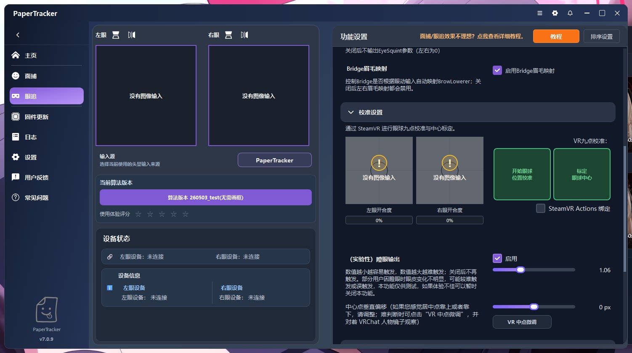The height and width of the screenshot is (353, 632).
Task: Flip the left eye image vertically
Action: click(116, 35)
